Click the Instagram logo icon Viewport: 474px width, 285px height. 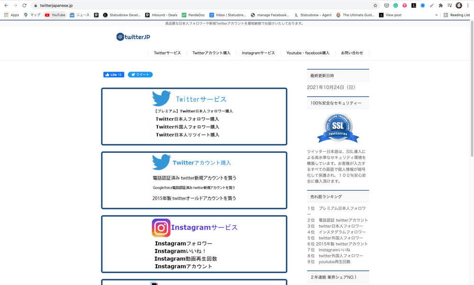click(161, 228)
